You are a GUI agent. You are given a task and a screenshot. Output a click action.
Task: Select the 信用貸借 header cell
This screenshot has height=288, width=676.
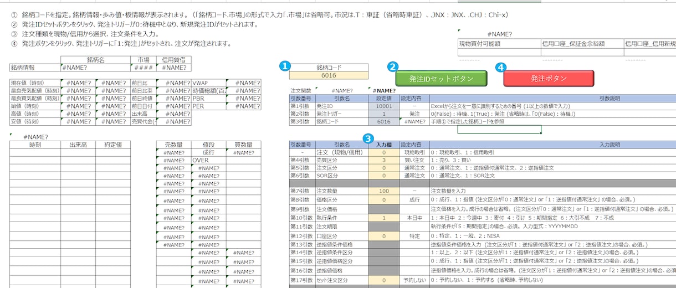click(173, 59)
